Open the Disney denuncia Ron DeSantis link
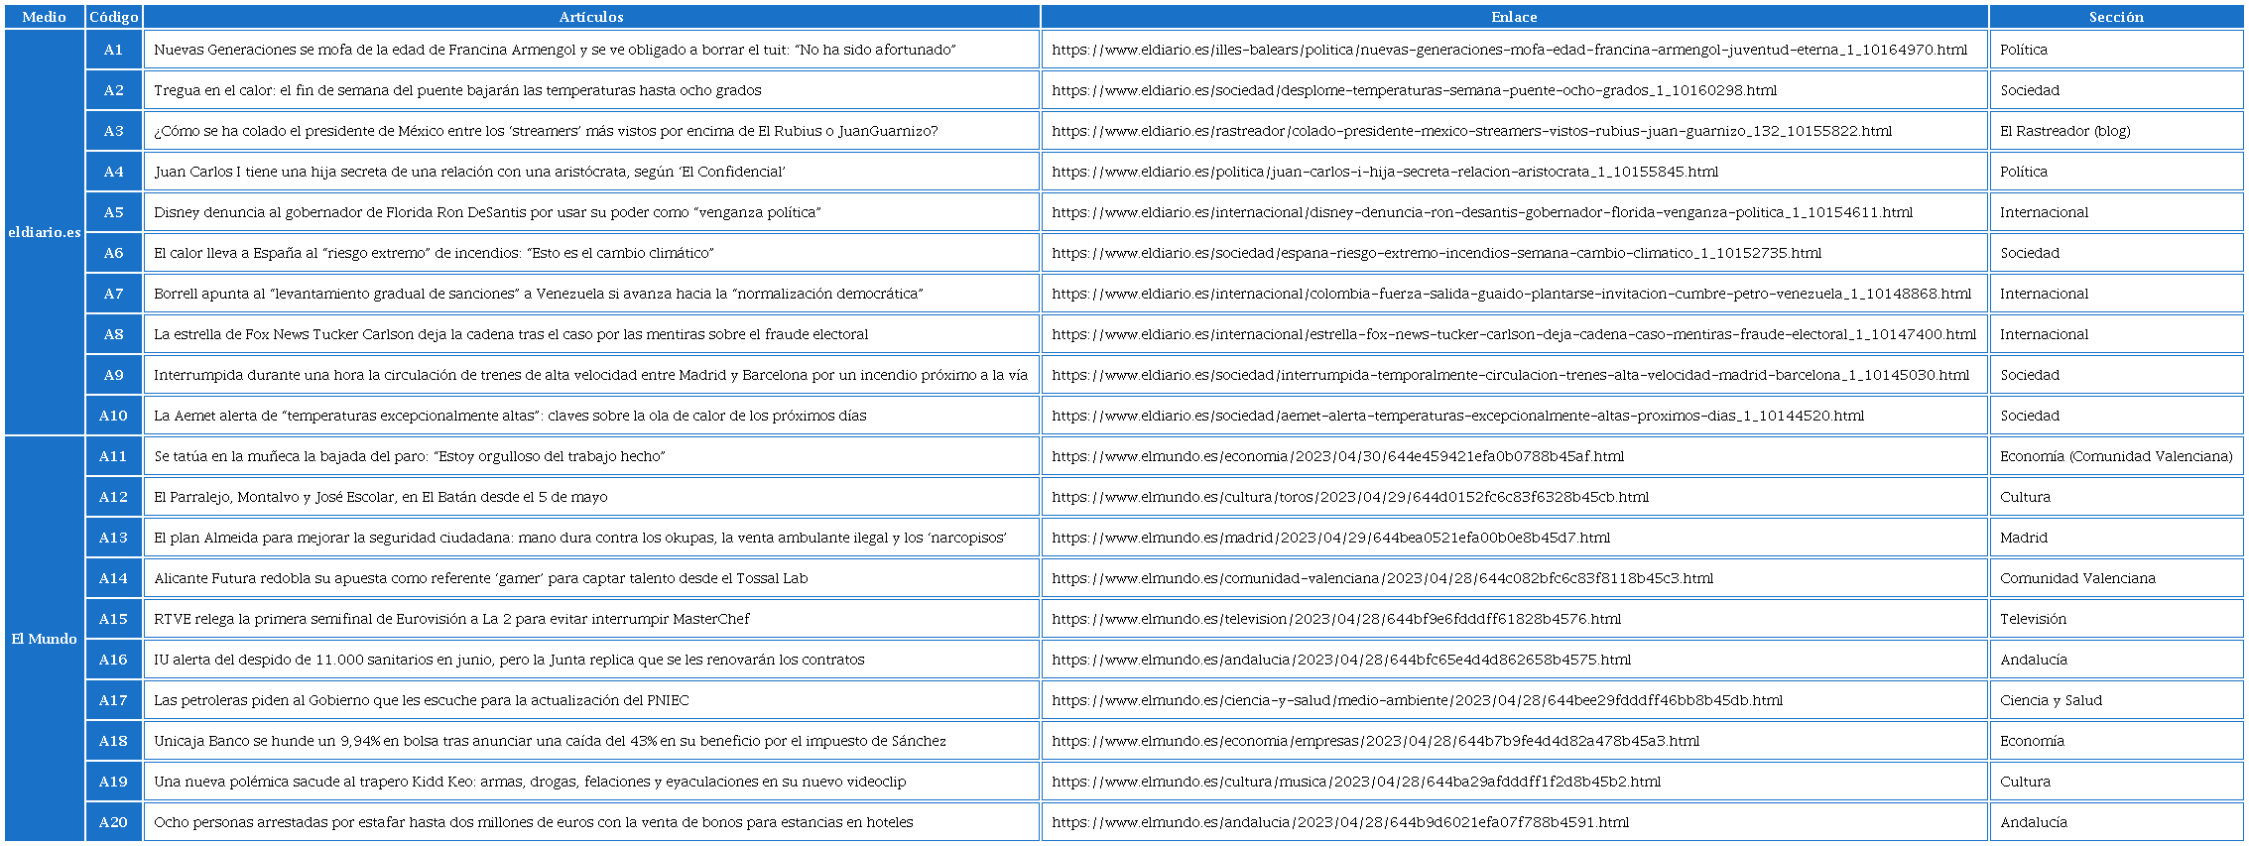This screenshot has height=846, width=2249. point(1481,212)
